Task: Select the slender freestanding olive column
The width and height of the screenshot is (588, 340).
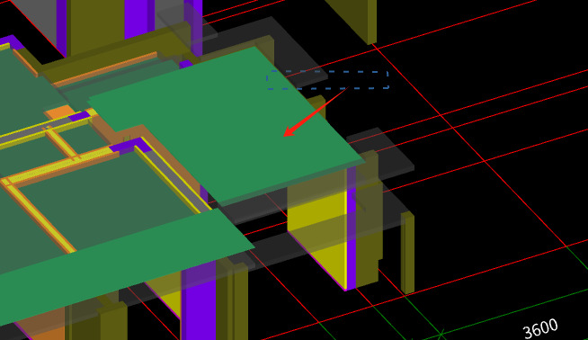Action: click(x=407, y=253)
